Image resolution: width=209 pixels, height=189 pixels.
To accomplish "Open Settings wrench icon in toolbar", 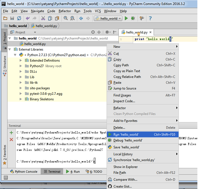I will tap(142, 18).
